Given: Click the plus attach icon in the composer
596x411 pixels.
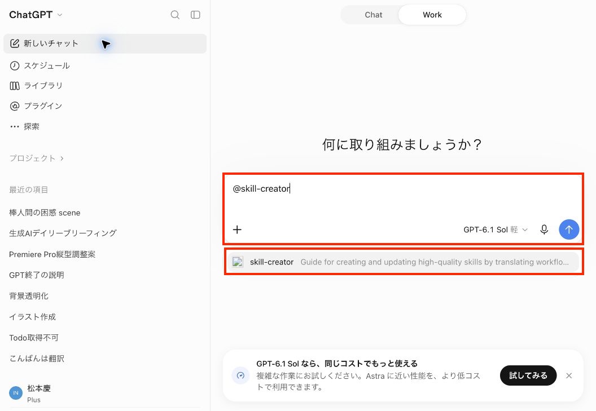Looking at the screenshot, I should [237, 229].
